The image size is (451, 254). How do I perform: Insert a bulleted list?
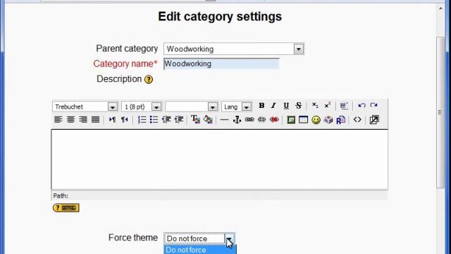(154, 119)
